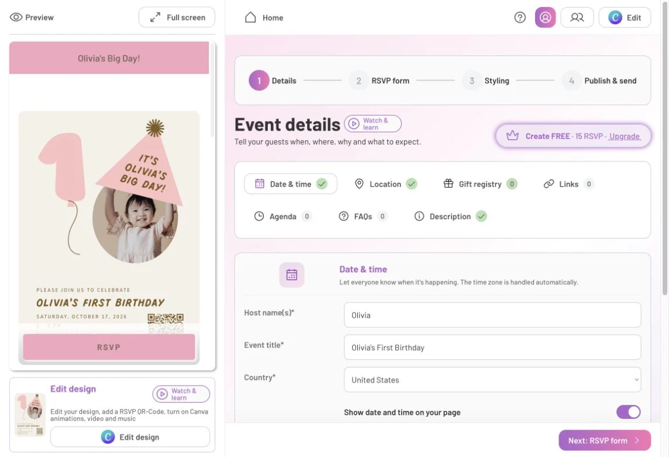Screen dimensions: 669x457
Task: Open the Description section
Action: [450, 216]
